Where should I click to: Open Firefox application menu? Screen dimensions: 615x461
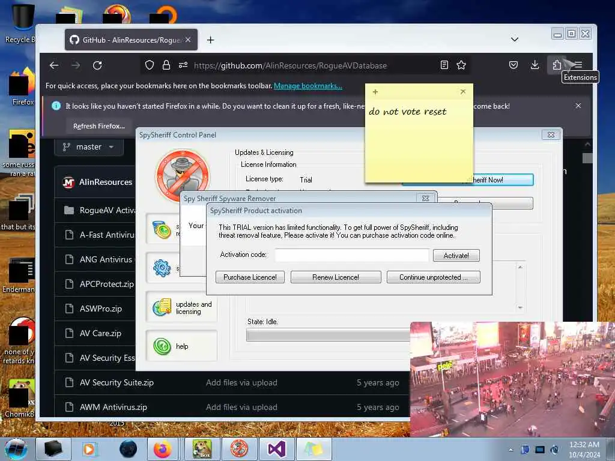click(578, 65)
